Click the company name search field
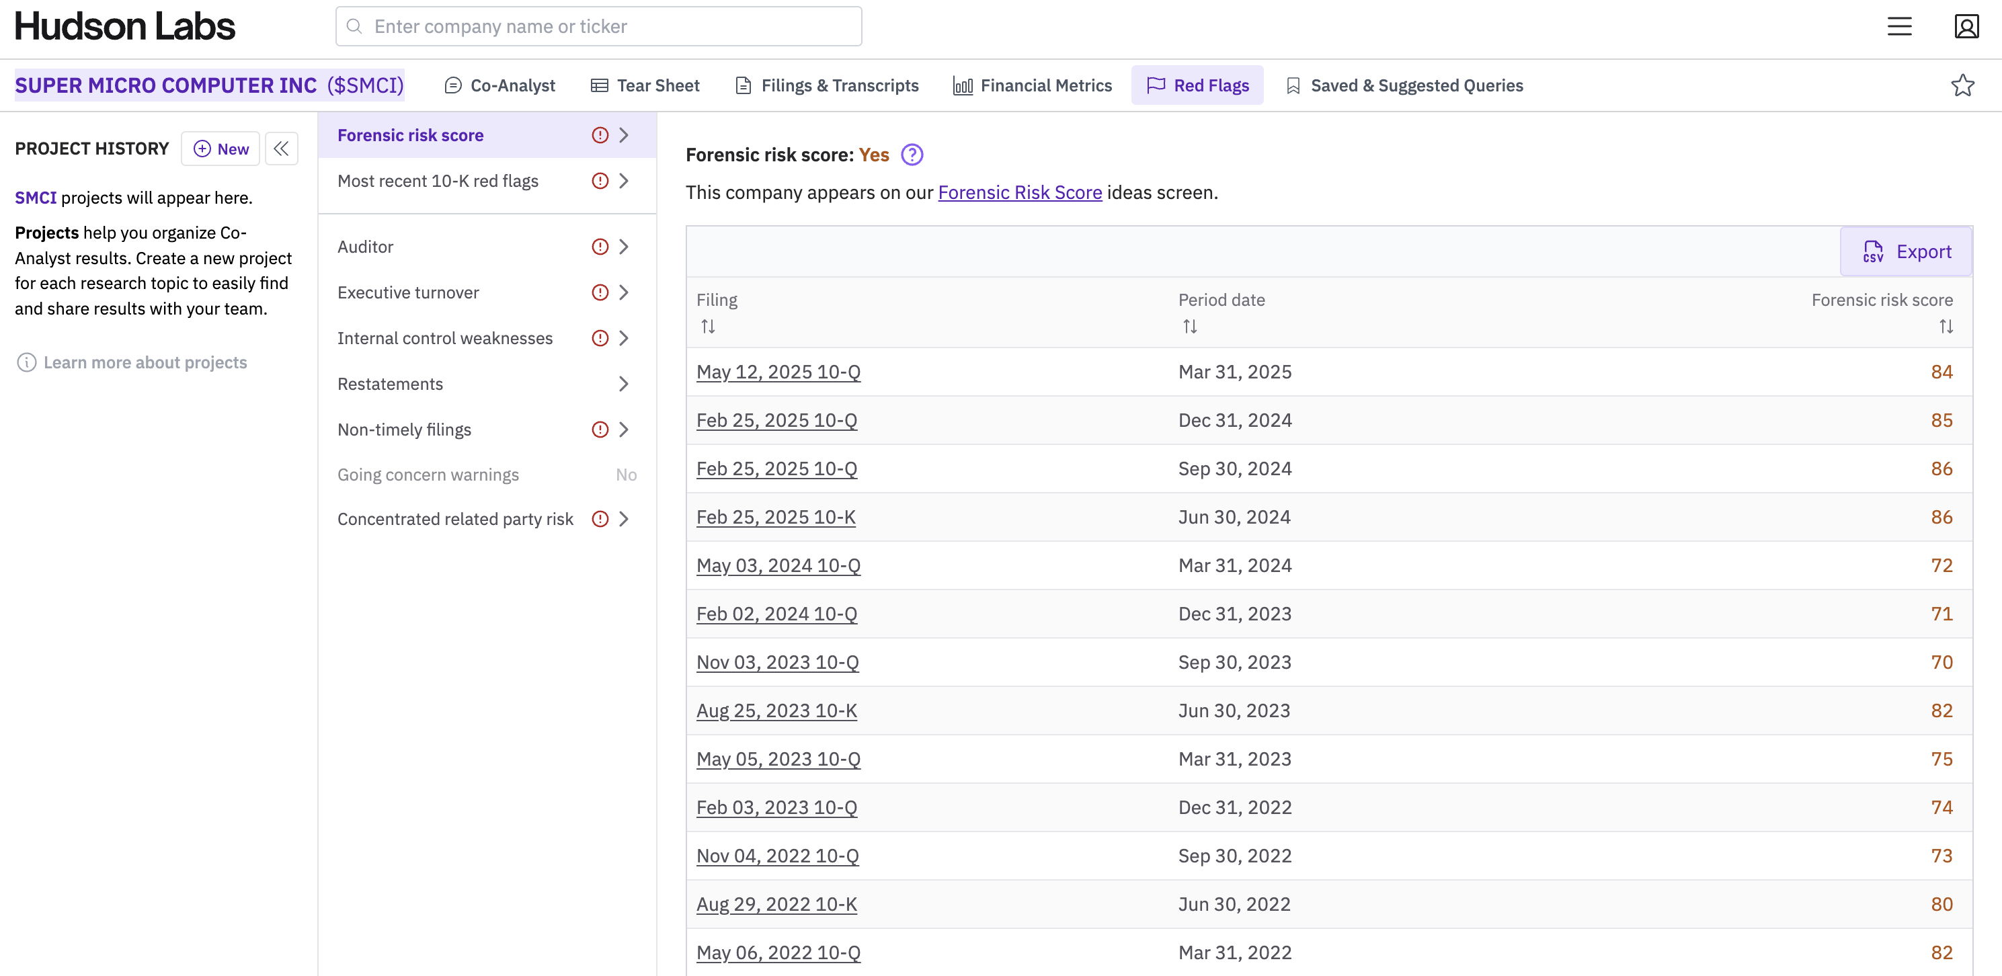The image size is (2002, 976). 598,26
